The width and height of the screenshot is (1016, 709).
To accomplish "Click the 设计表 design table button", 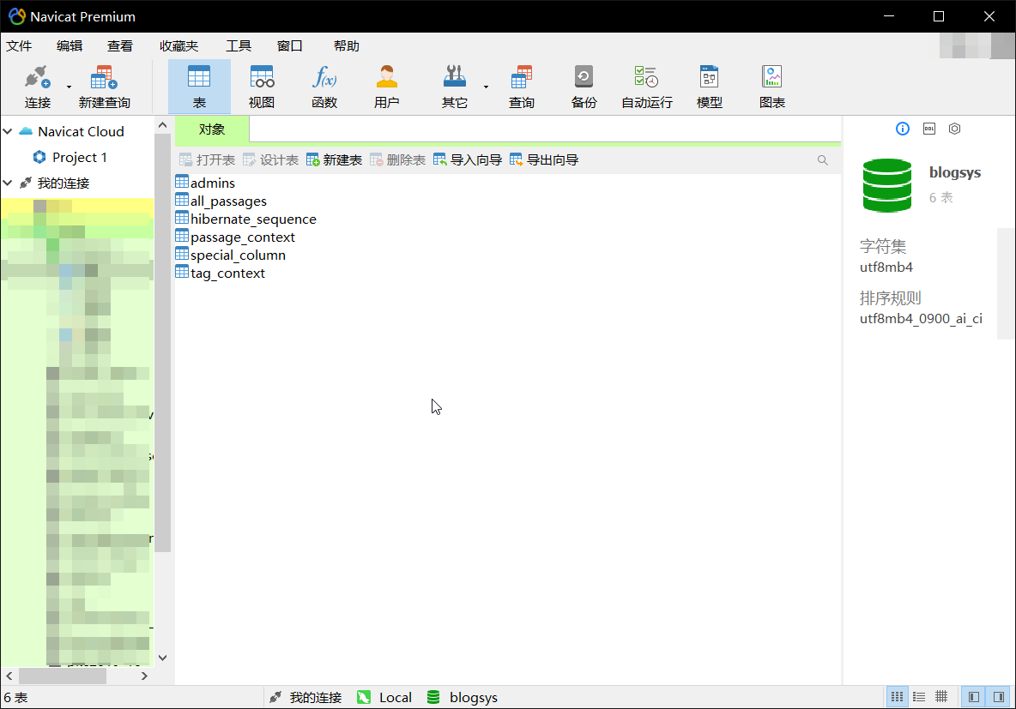I will coord(271,160).
